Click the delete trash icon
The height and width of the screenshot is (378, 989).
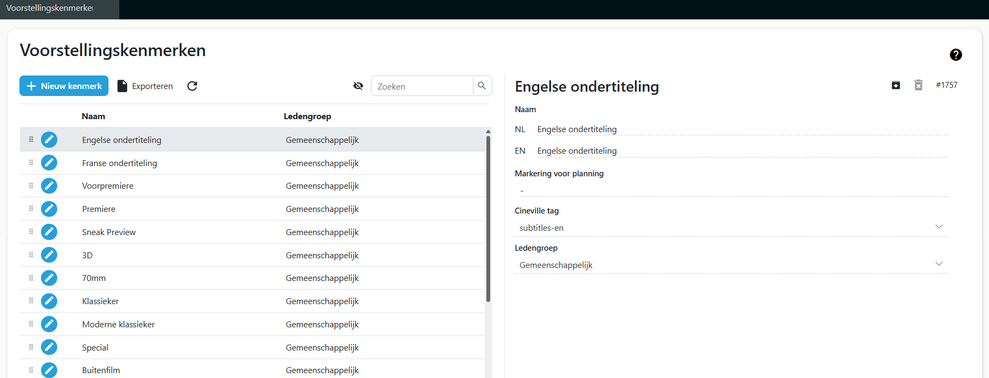pyautogui.click(x=918, y=85)
